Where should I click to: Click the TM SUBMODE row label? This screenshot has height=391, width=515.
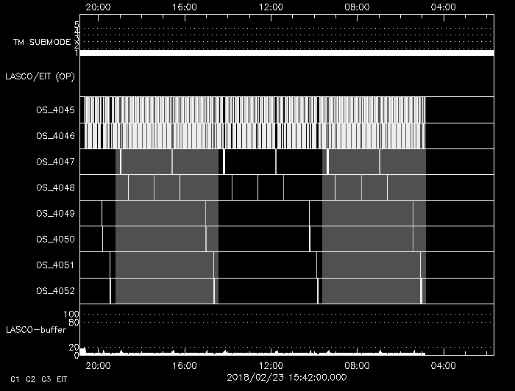click(x=42, y=43)
